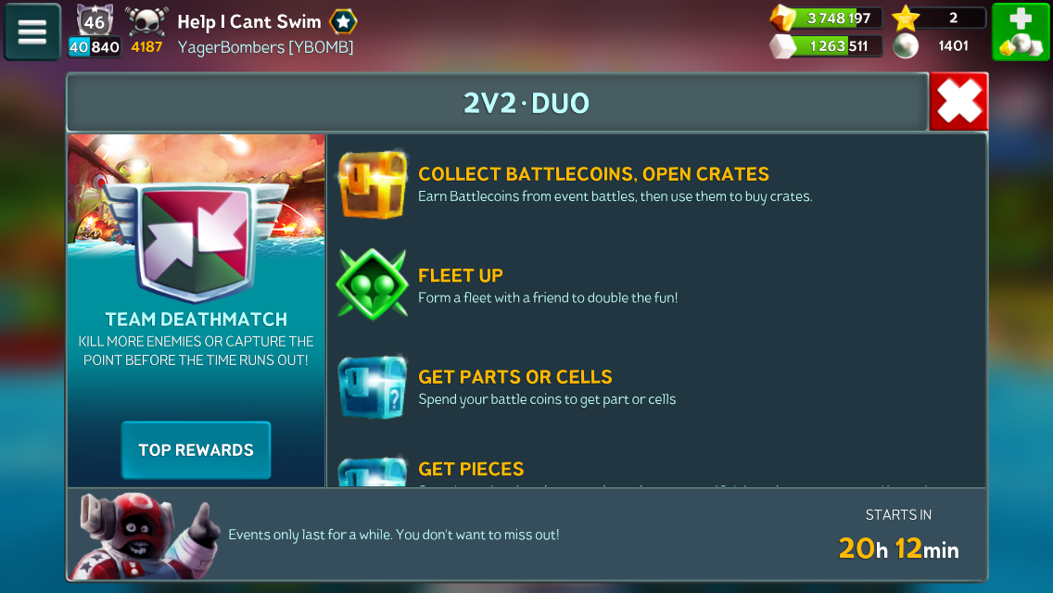
Task: Click the Help I Cant Swim username
Action: 249,21
